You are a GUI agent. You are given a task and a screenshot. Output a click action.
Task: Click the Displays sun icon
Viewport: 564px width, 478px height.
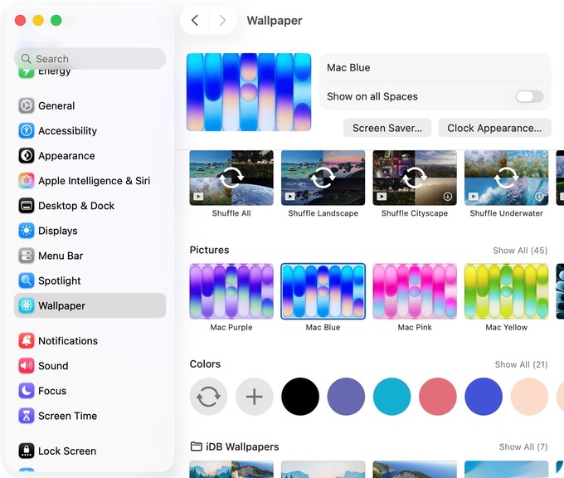27,231
